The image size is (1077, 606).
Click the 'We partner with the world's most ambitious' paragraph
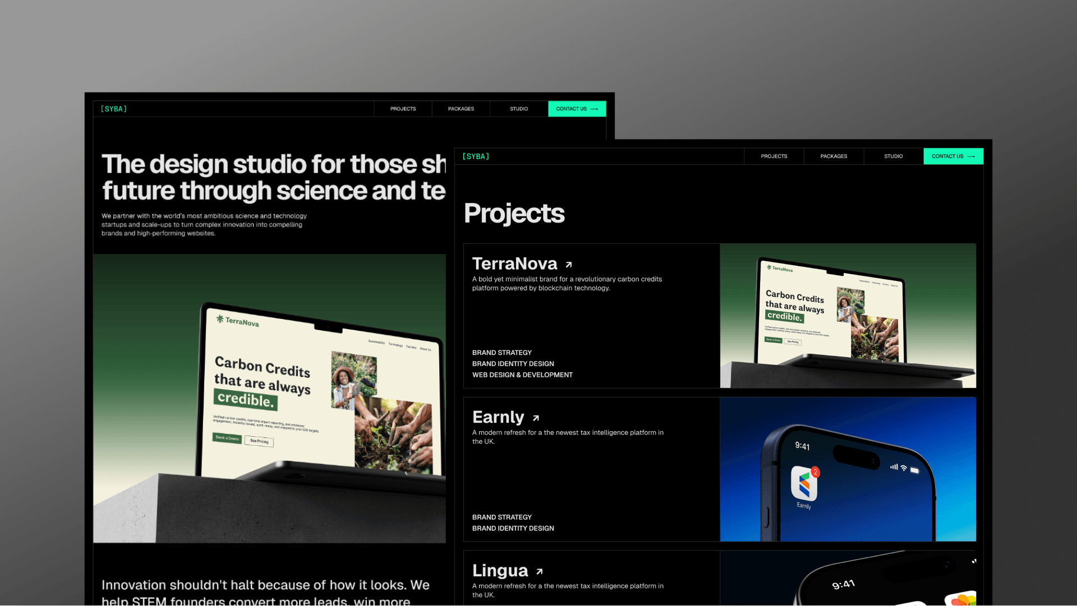pyautogui.click(x=204, y=225)
